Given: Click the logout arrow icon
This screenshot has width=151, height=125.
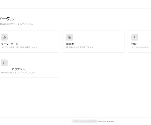Looking at the screenshot, I should click(4, 63).
